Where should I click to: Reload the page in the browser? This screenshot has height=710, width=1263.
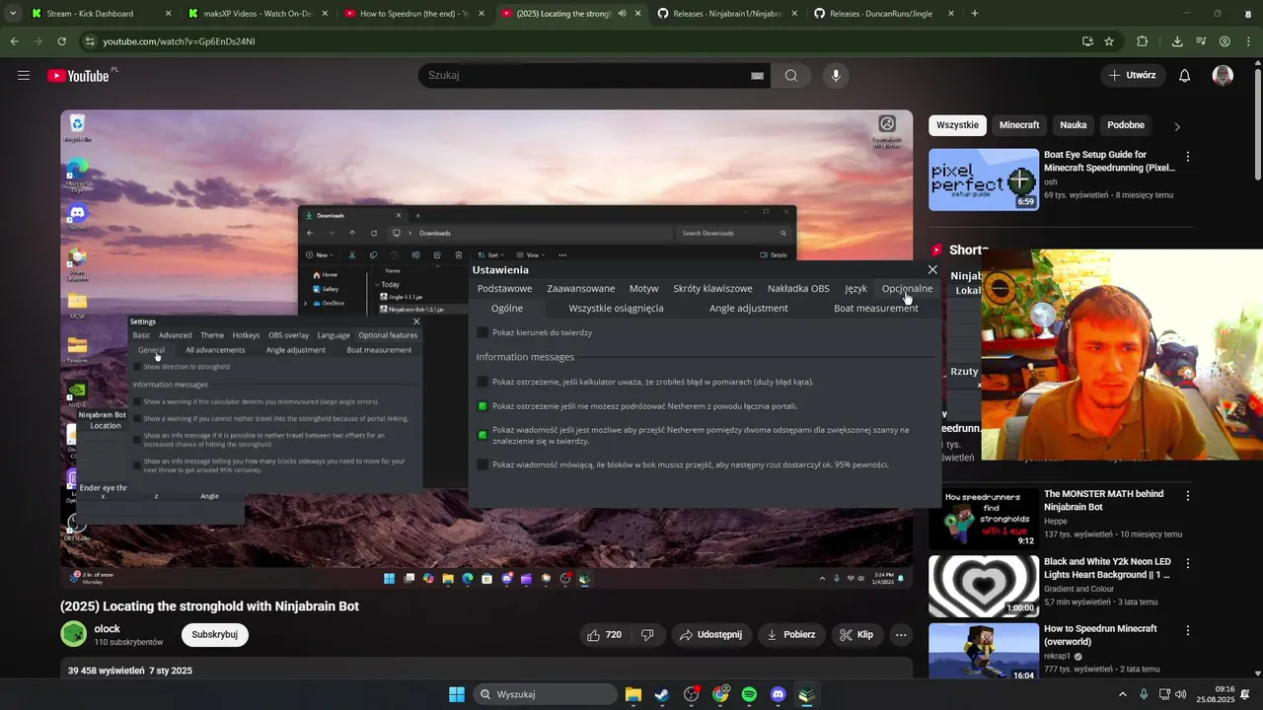pos(61,41)
